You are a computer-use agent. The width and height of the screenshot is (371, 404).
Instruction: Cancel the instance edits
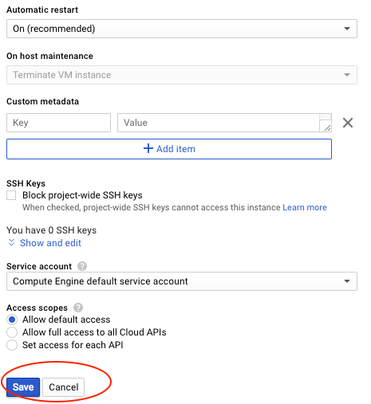tap(64, 387)
